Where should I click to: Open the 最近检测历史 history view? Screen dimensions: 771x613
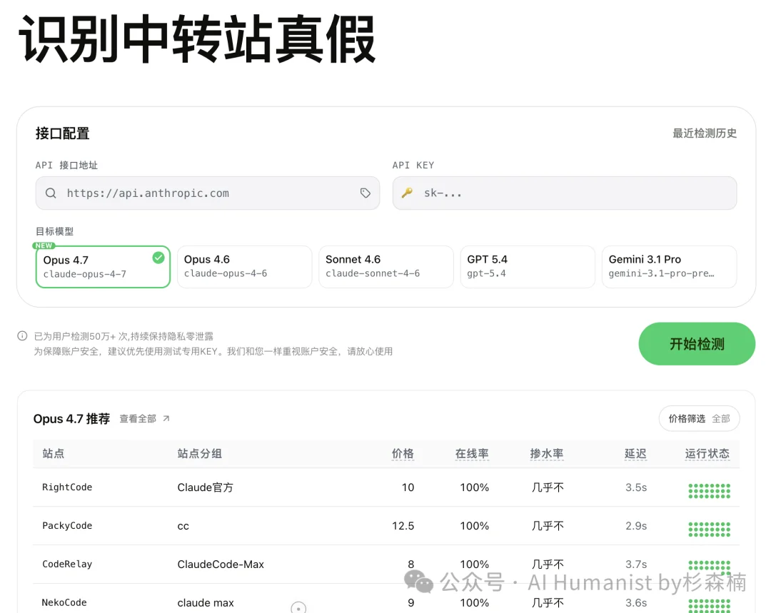point(705,133)
